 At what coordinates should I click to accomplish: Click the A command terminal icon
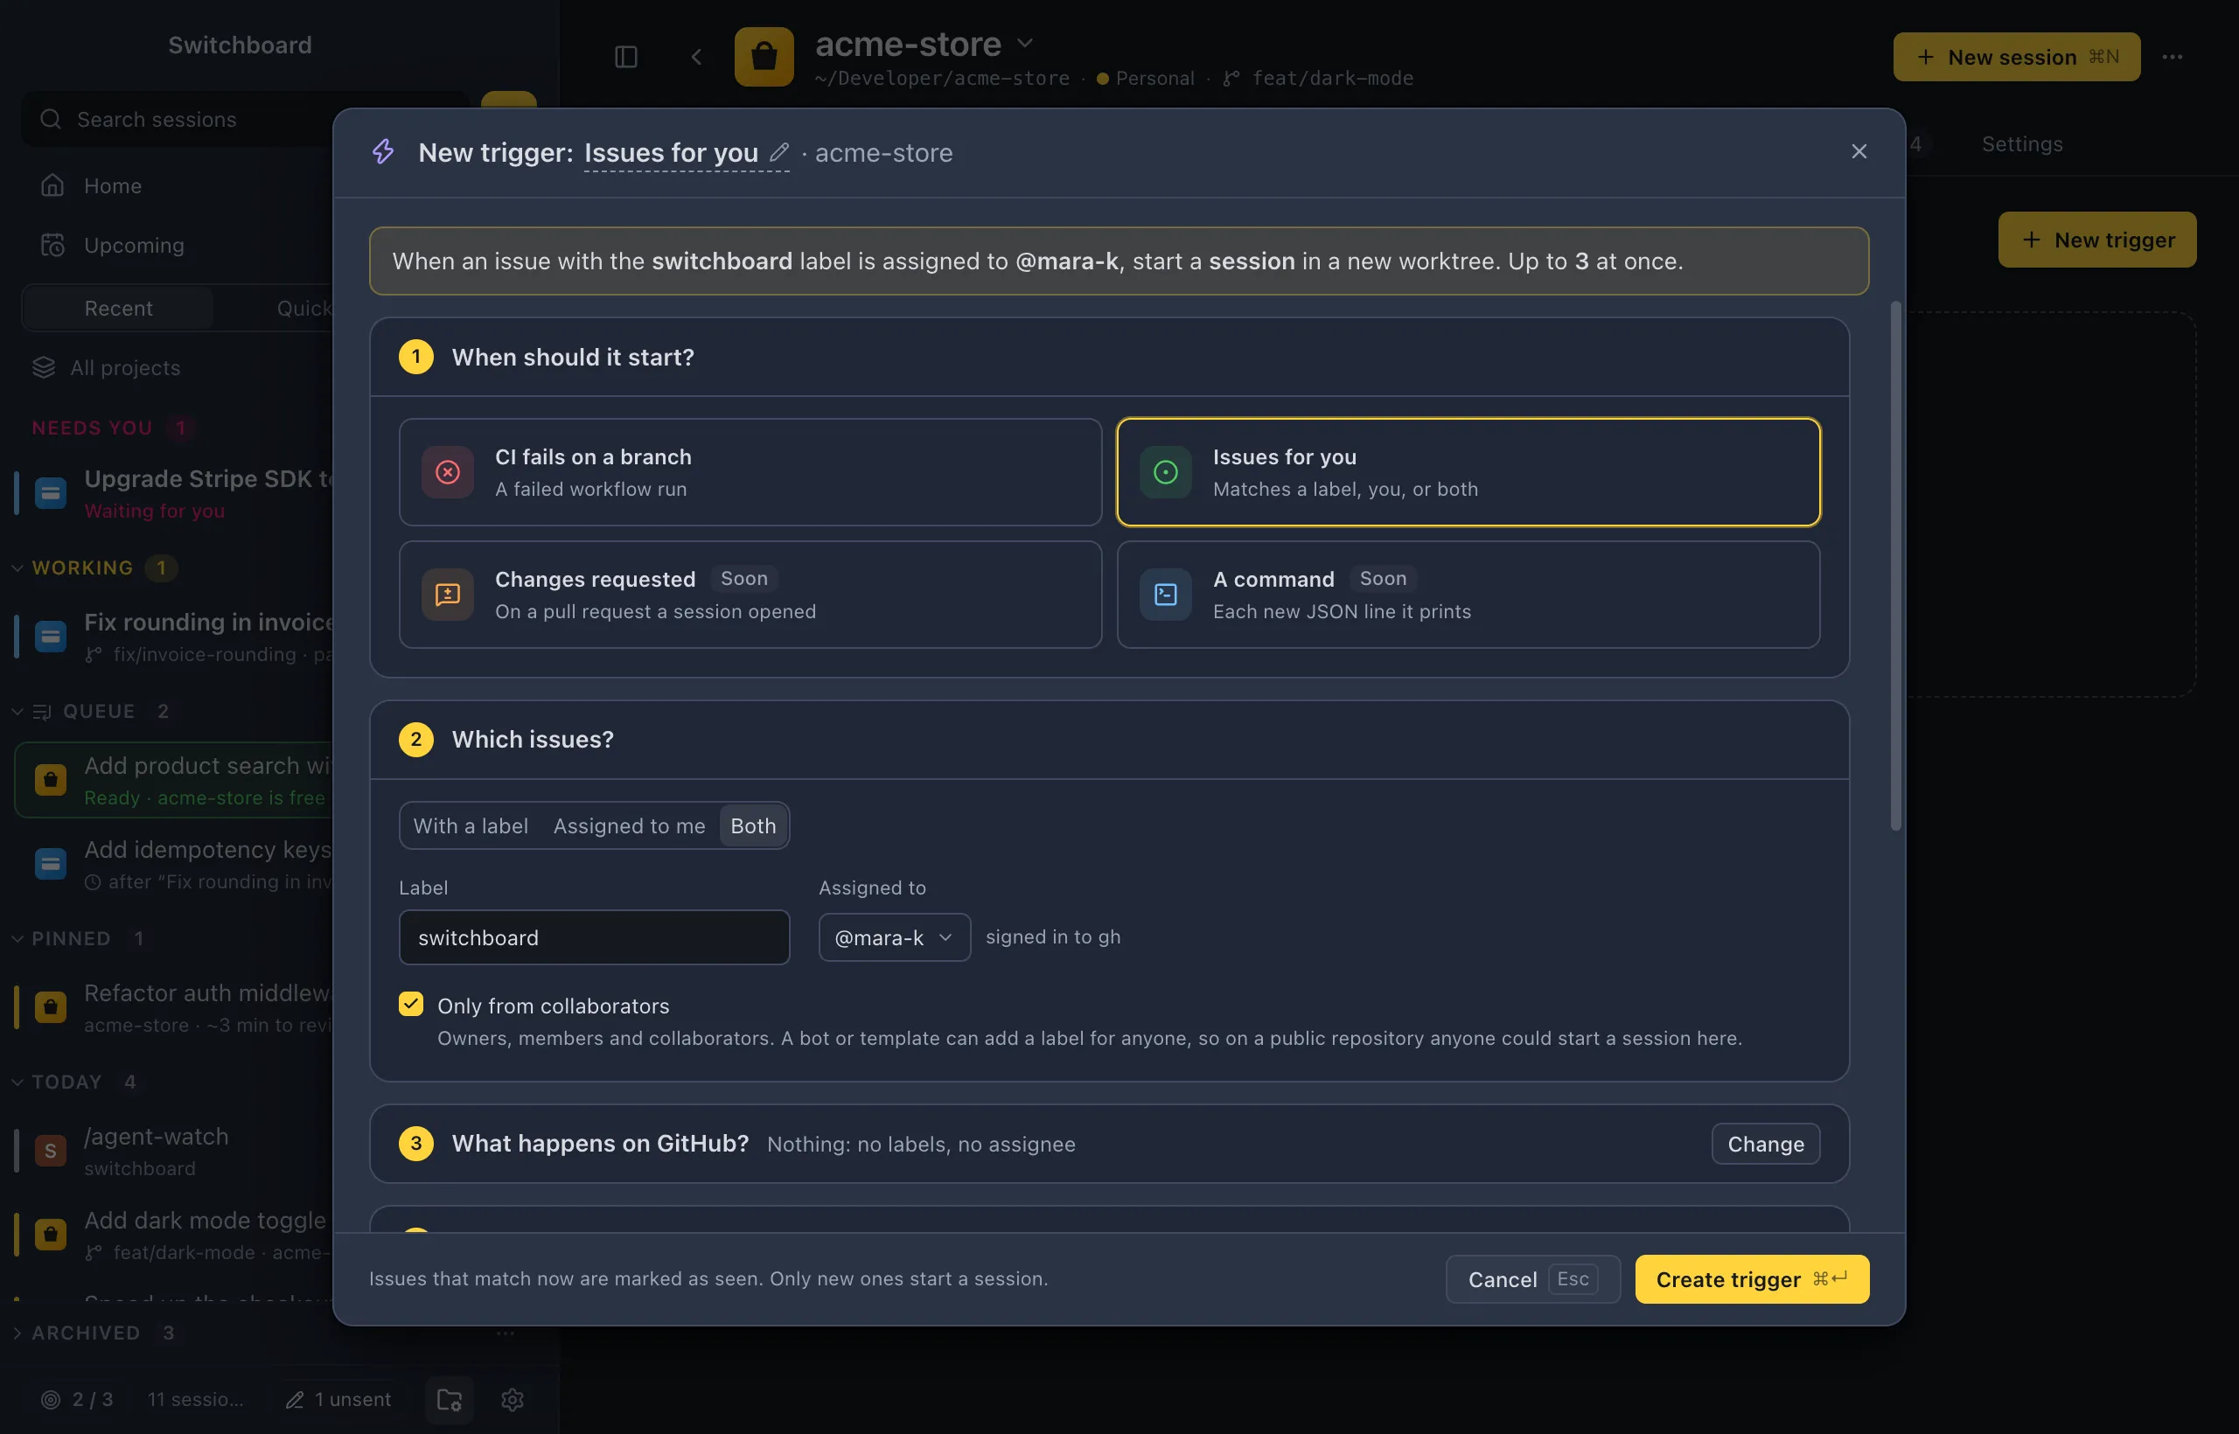click(x=1165, y=594)
